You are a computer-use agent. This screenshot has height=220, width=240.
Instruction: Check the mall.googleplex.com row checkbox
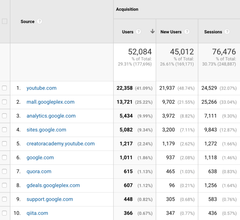click(x=4, y=102)
